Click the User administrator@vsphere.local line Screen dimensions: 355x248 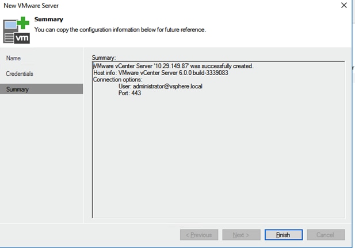coord(161,86)
